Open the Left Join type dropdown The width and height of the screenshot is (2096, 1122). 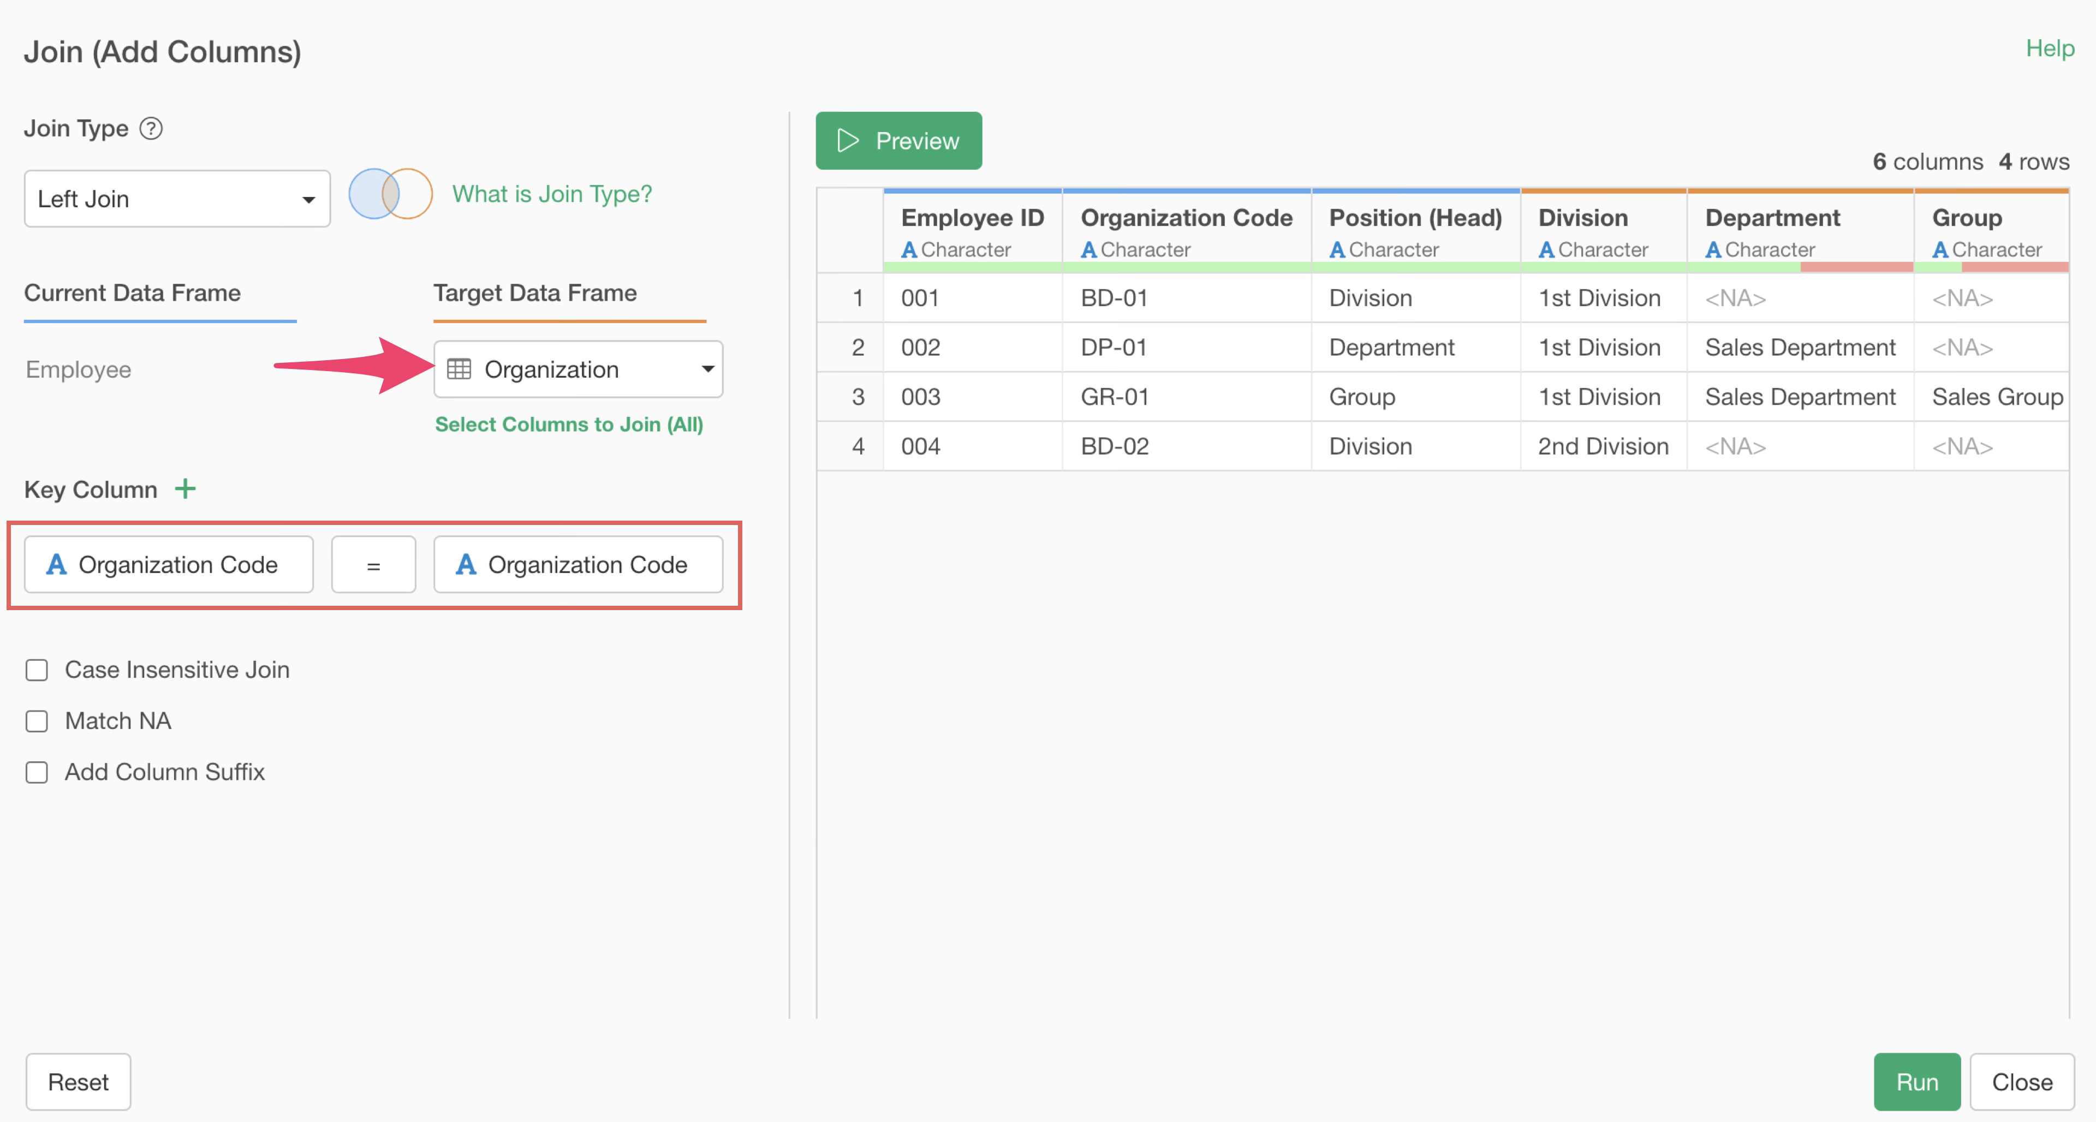pos(177,199)
